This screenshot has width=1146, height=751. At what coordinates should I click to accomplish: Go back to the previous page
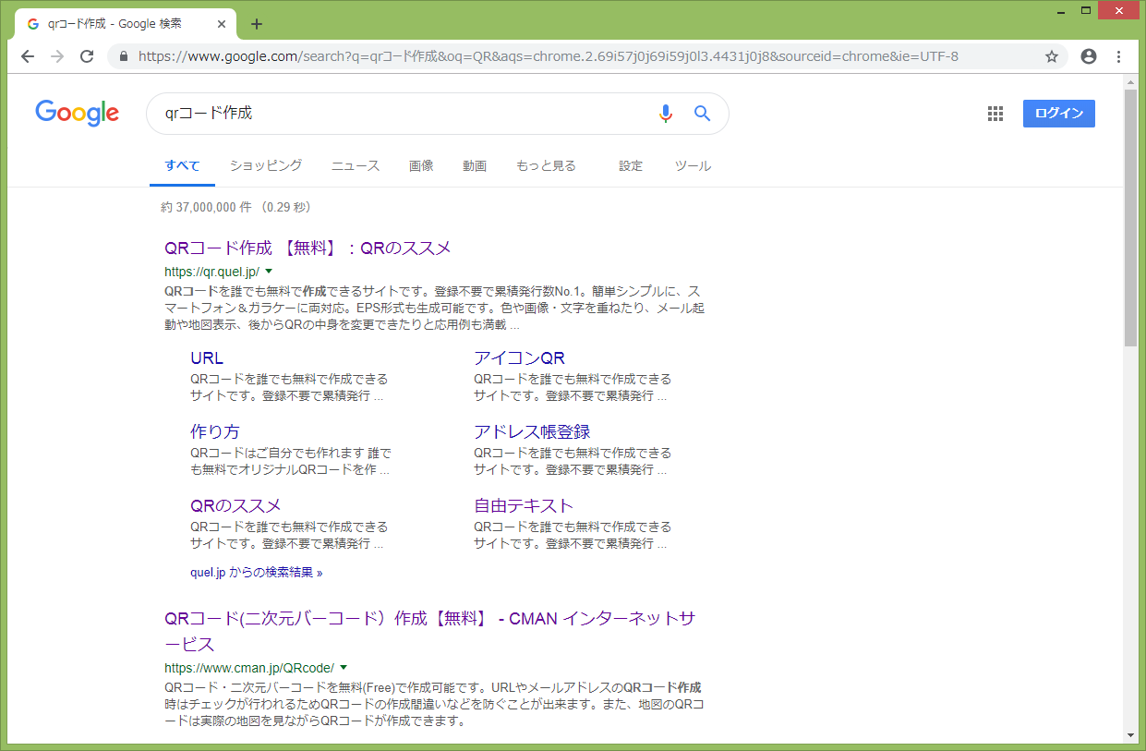click(27, 56)
